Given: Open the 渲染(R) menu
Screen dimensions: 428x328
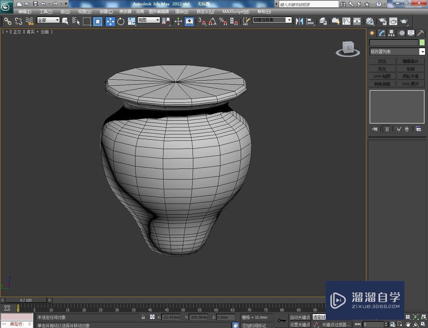Looking at the screenshot, I should tap(182, 11).
